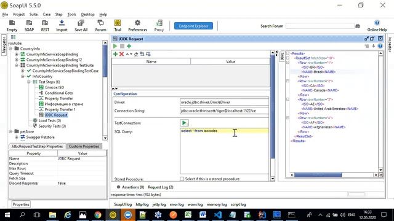Open the error log tab
The image size is (394, 221).
177,204
